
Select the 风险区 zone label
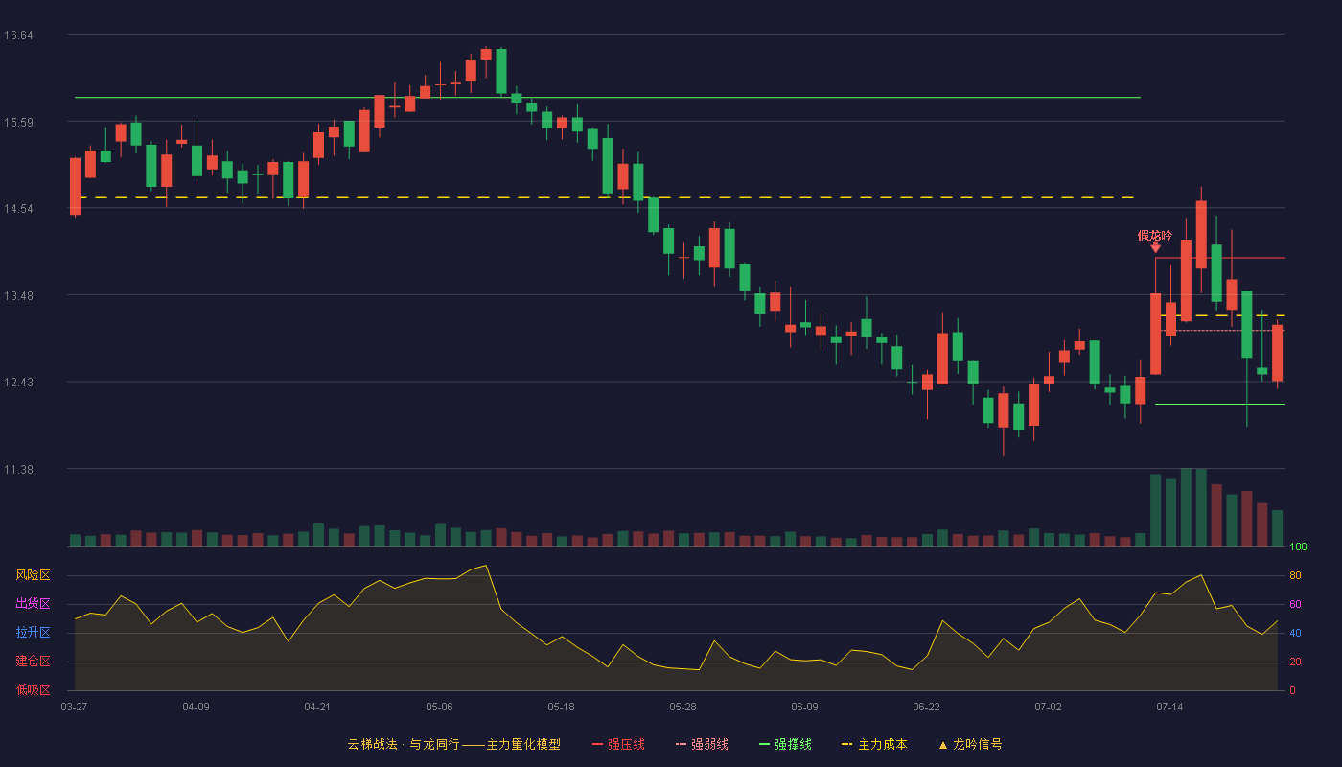[x=33, y=575]
